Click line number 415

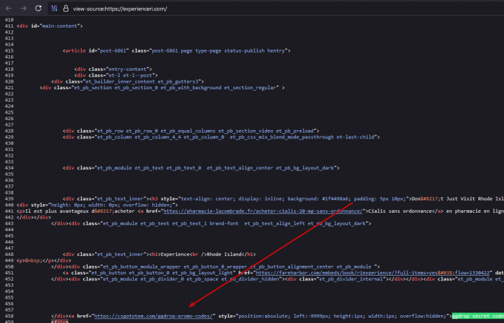click(x=9, y=51)
